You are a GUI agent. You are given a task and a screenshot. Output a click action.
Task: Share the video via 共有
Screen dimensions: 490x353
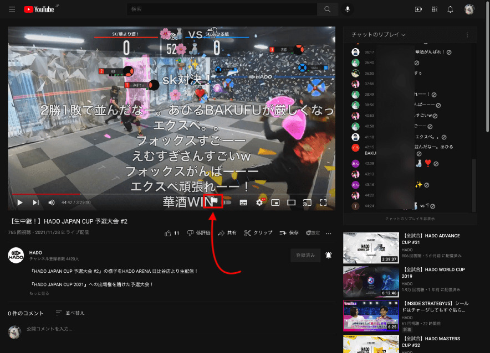(227, 233)
